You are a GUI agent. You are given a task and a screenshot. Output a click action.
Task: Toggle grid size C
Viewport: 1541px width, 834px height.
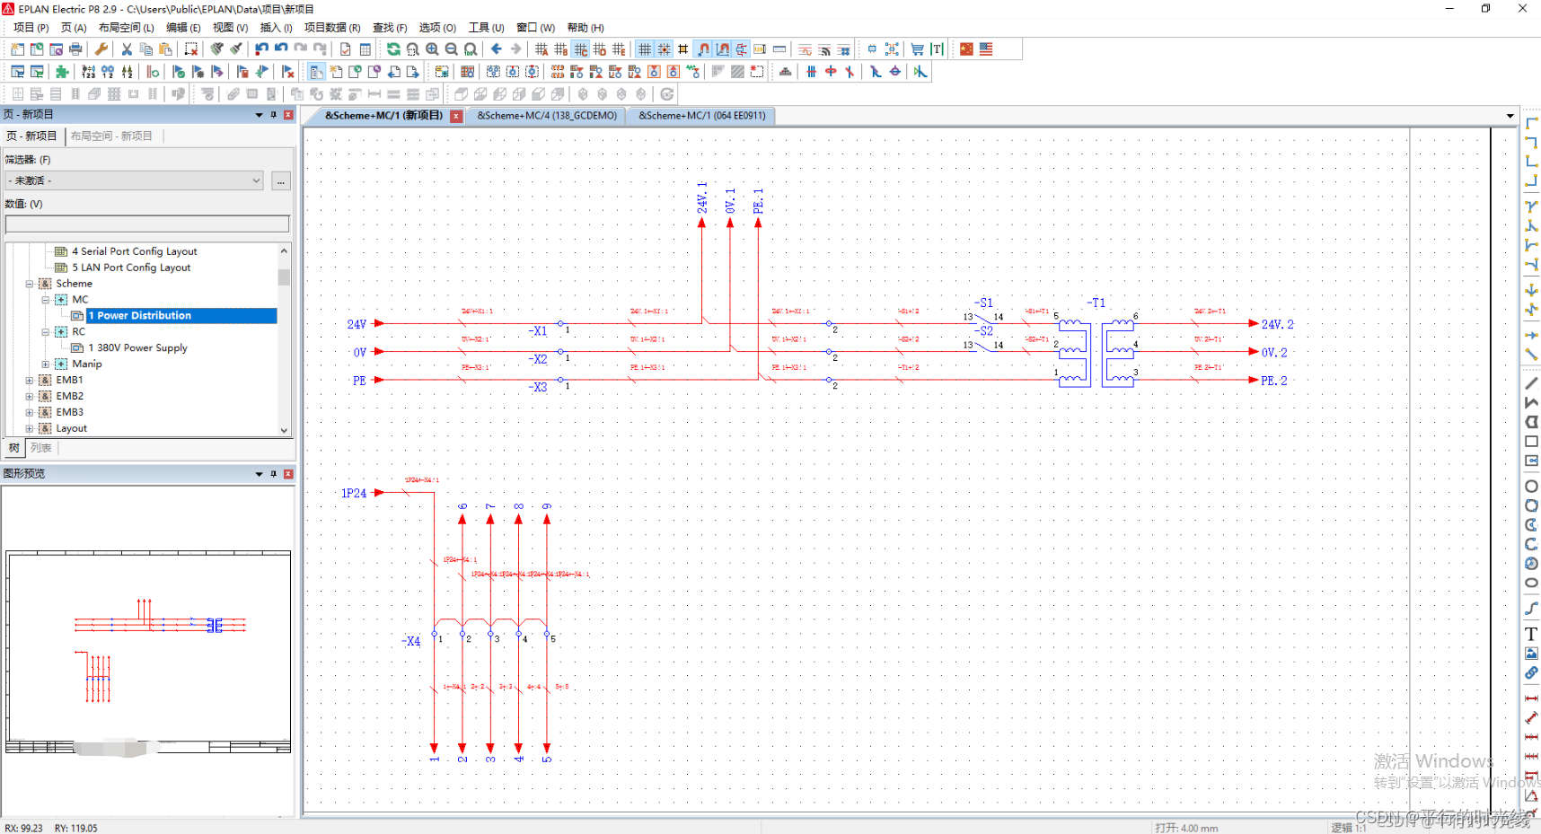tap(580, 49)
